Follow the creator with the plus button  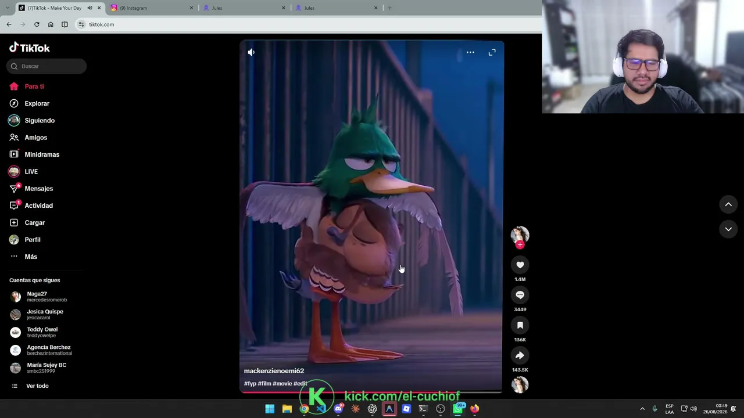click(520, 245)
